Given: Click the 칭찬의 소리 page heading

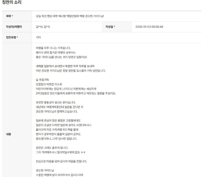Looking at the screenshot, I should tap(12, 2).
